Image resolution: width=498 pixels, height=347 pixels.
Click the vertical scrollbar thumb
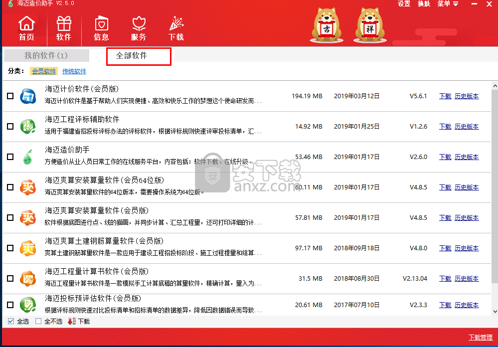[495, 185]
